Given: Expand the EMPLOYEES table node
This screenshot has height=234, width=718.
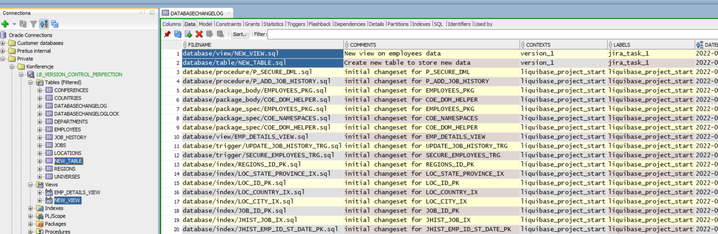Looking at the screenshot, I should [40, 129].
